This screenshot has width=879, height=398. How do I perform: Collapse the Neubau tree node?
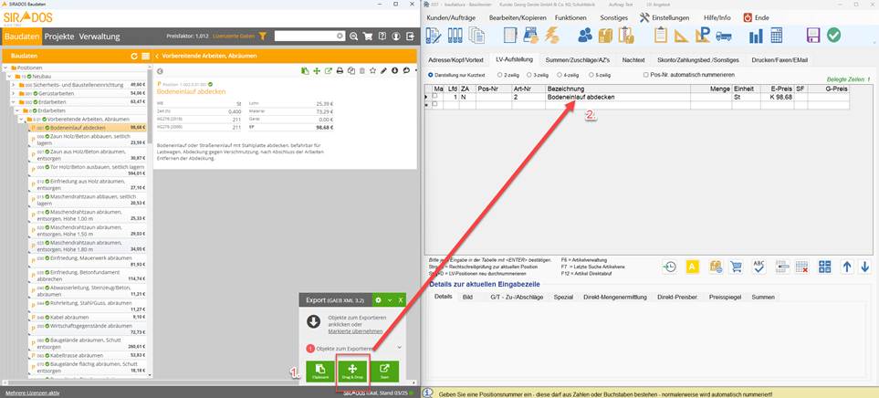coord(9,77)
